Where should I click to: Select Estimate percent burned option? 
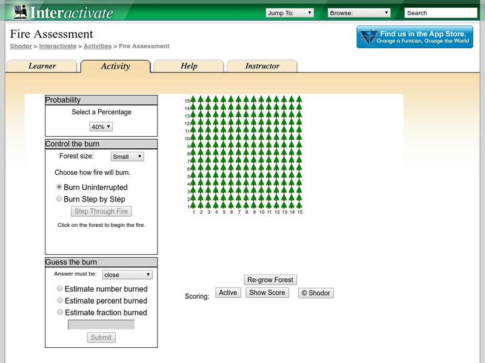click(x=59, y=301)
